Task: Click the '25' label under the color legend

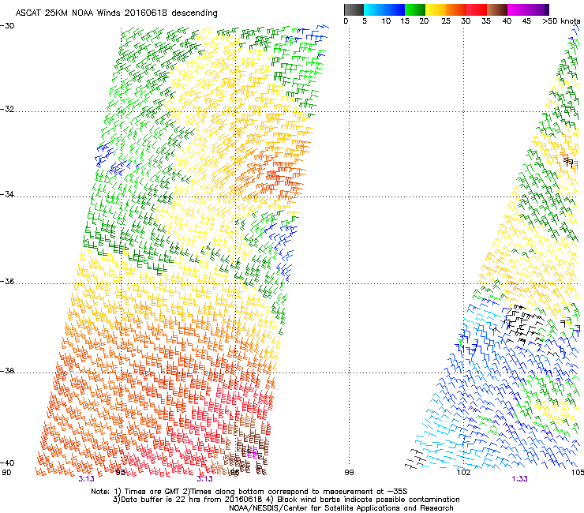Action: tap(446, 21)
